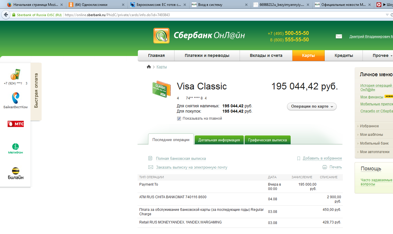Viewport: 393px width, 234px height.
Task: Click the 195 000,00 руб. credited amount
Action: pyautogui.click(x=307, y=186)
